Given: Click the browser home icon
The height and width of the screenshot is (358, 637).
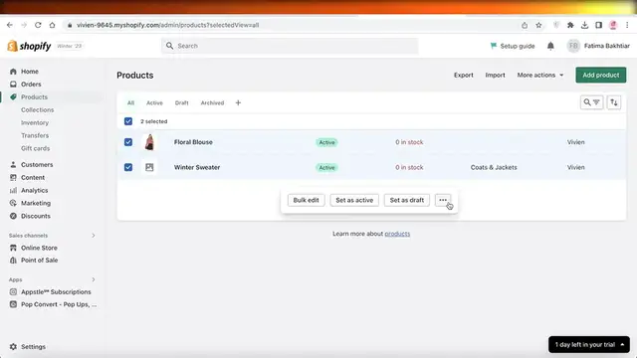Looking at the screenshot, I should [x=52, y=25].
